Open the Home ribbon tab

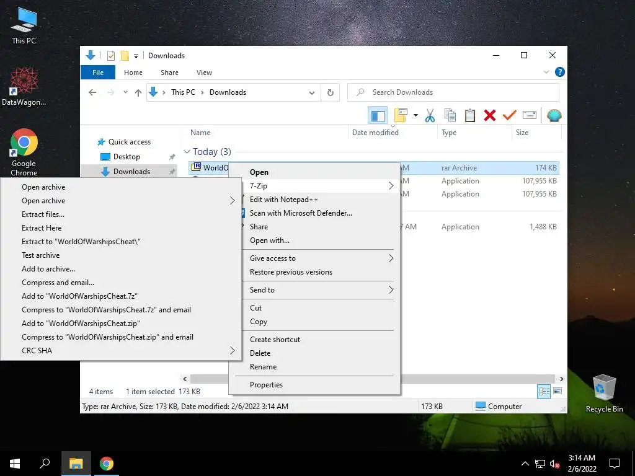click(133, 73)
